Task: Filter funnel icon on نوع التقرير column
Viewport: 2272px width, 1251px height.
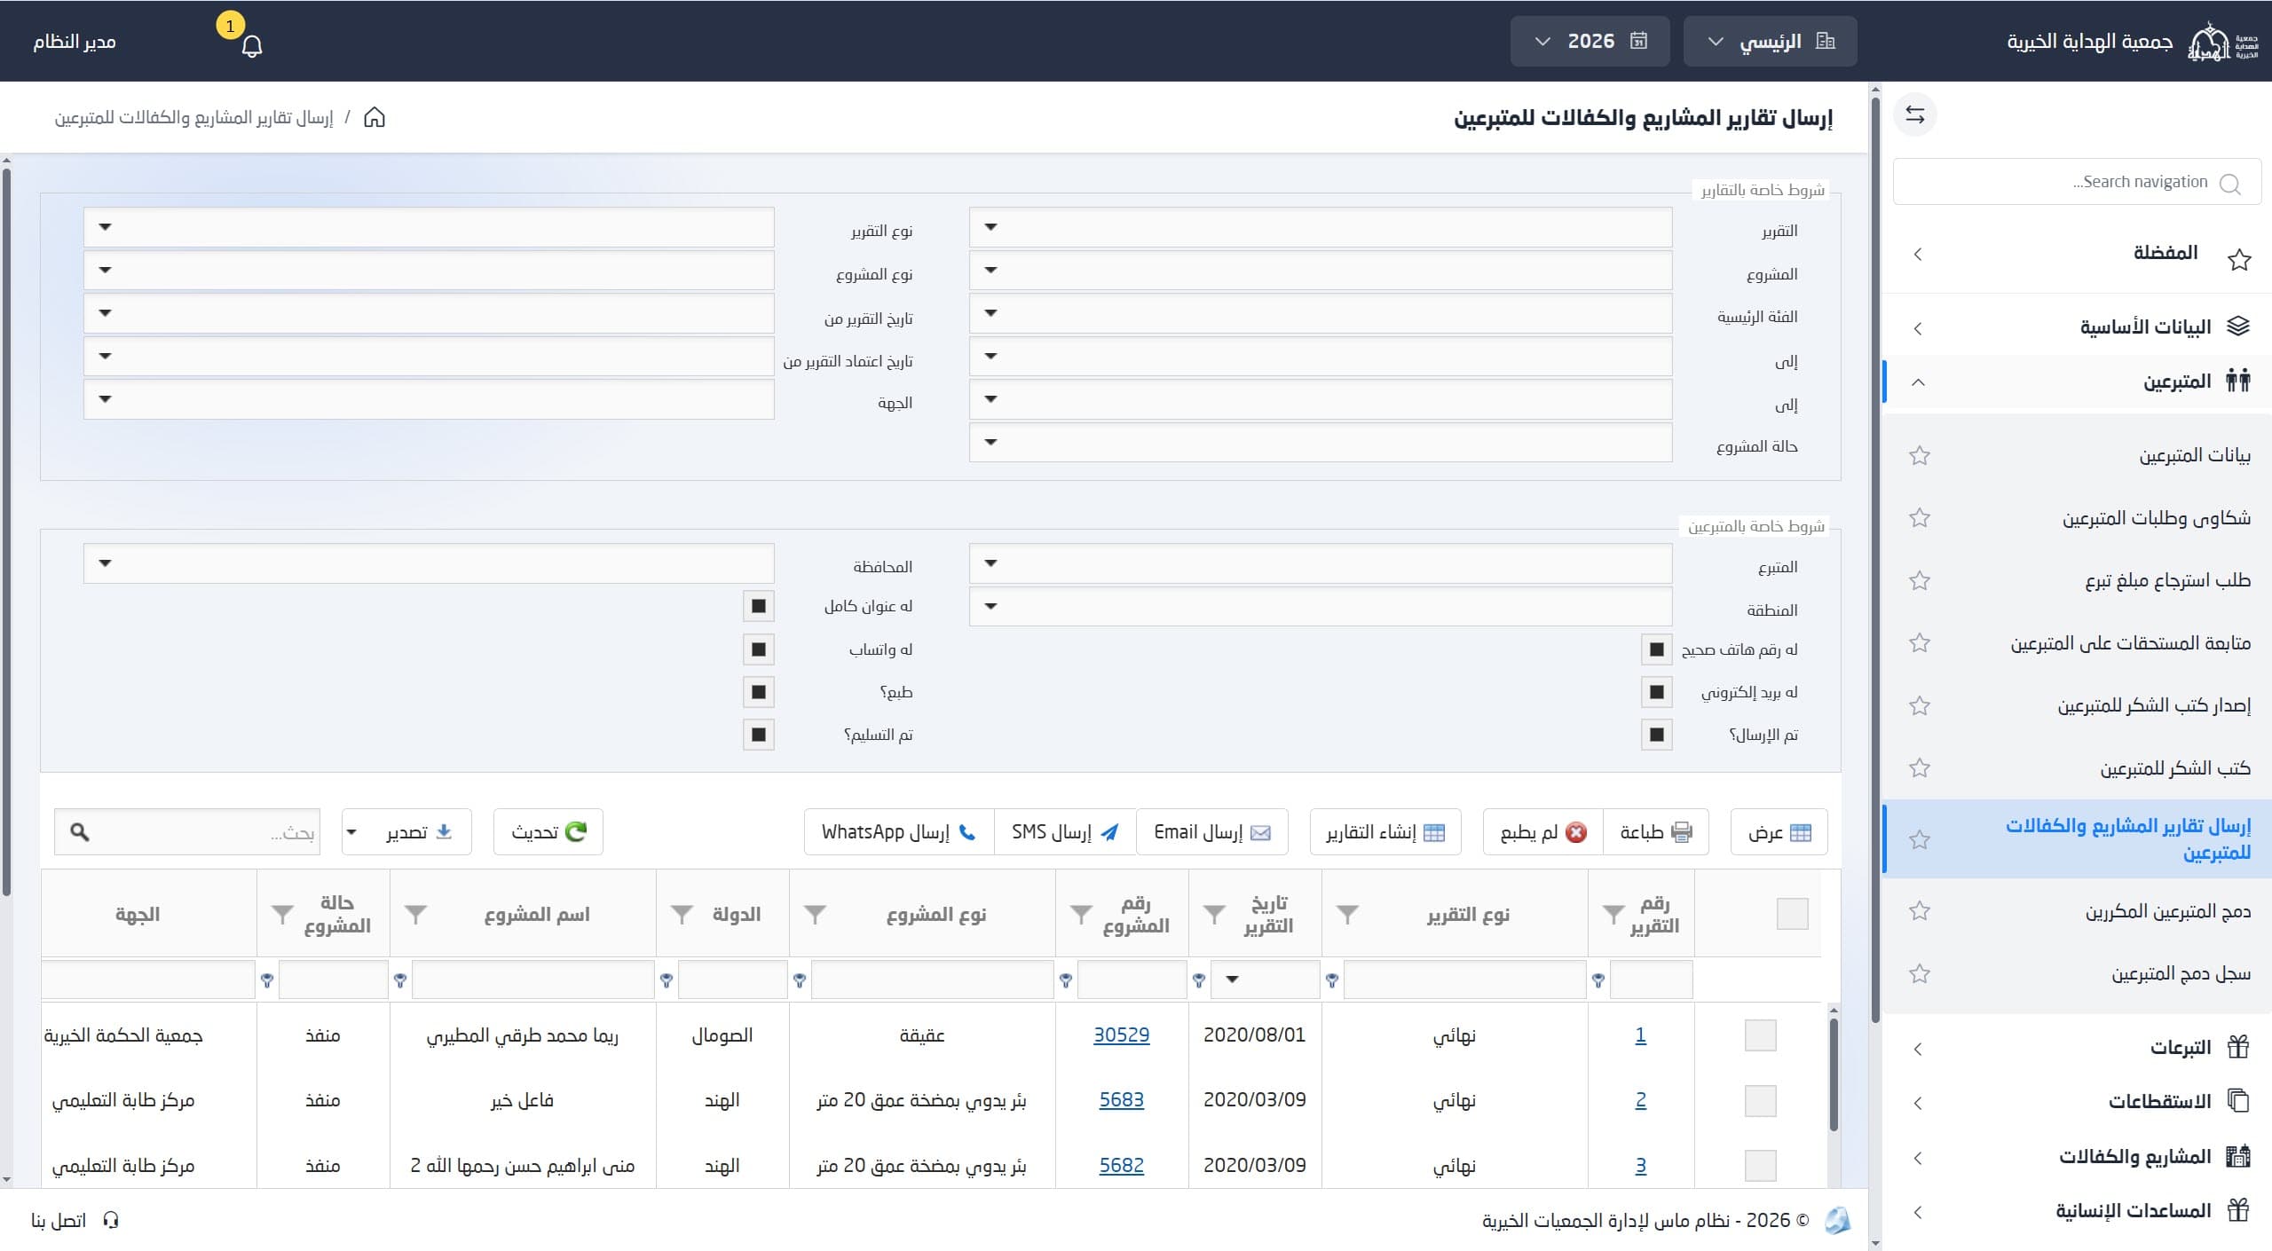Action: click(1347, 914)
